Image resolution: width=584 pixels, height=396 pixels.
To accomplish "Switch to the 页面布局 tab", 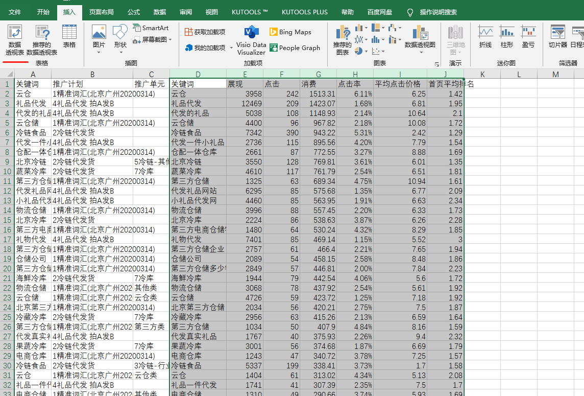I will coord(101,12).
